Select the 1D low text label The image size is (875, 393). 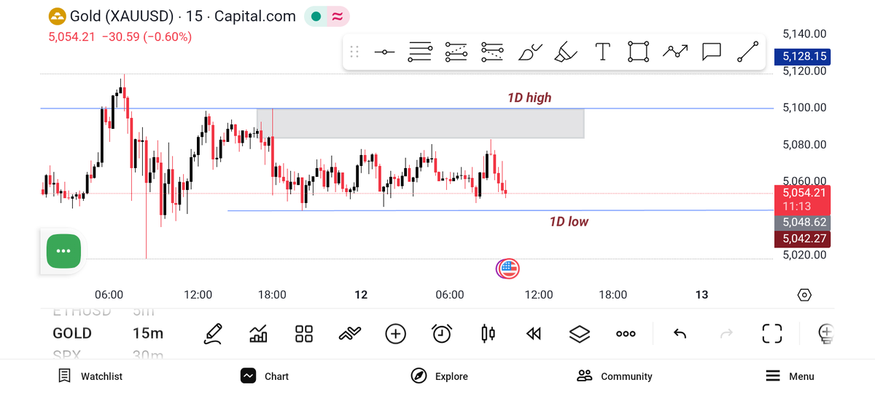pos(569,221)
